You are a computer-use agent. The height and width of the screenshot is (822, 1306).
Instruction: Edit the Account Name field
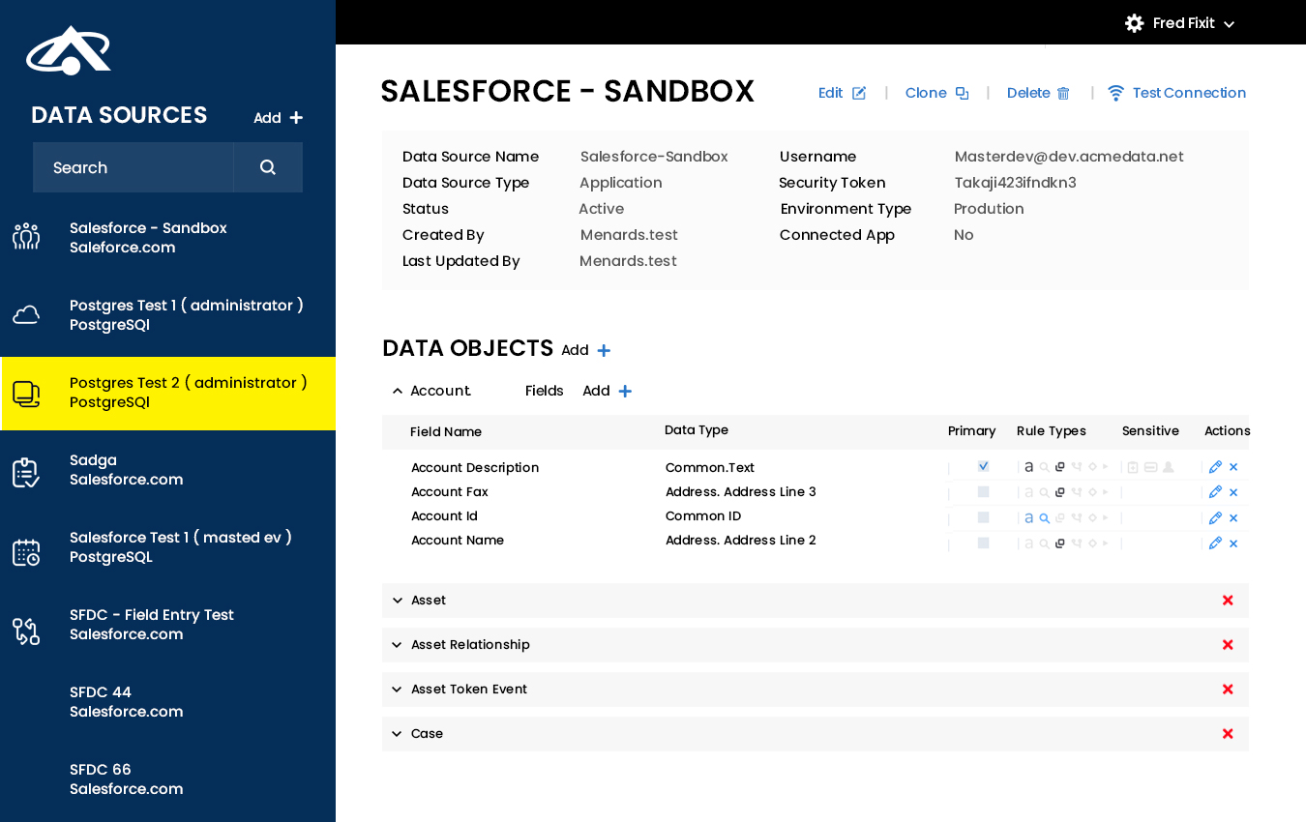[1215, 543]
